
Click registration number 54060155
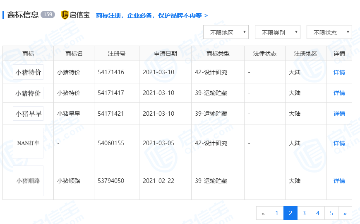click(111, 143)
